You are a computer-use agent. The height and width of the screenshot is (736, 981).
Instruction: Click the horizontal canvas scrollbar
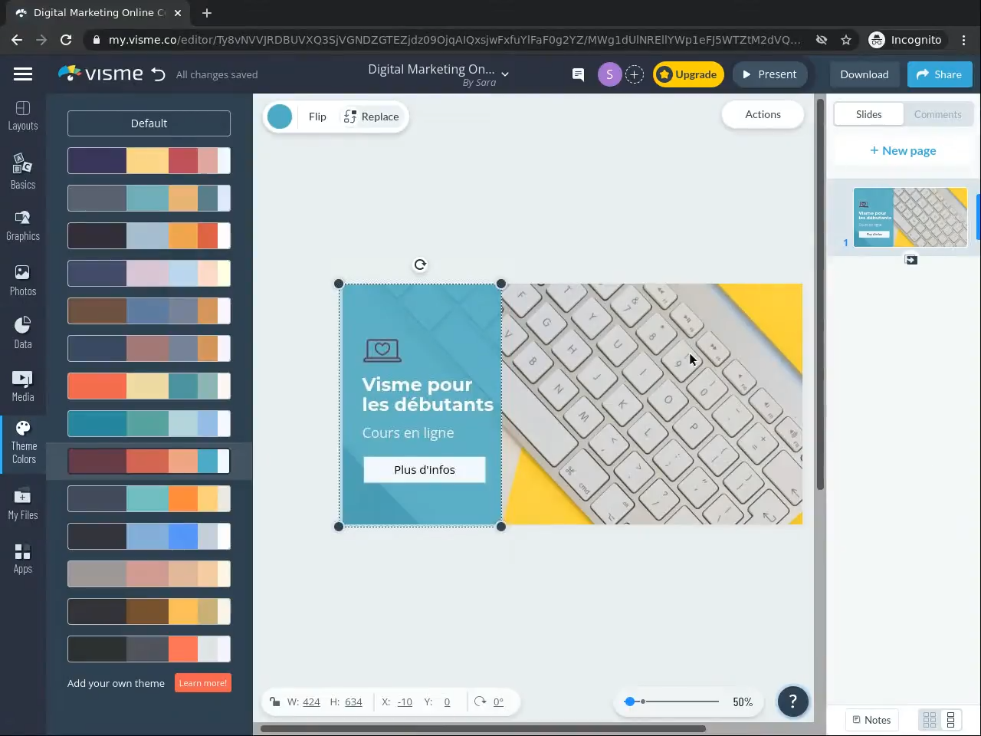point(483,728)
